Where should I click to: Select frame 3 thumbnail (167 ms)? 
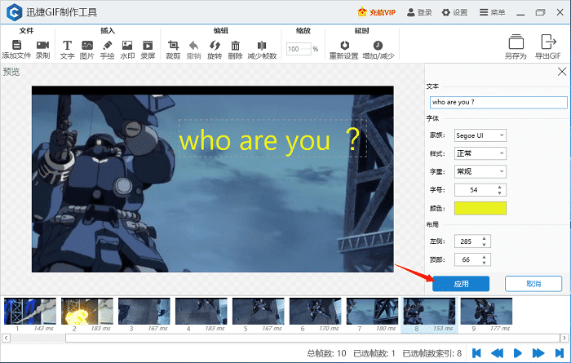[144, 312]
